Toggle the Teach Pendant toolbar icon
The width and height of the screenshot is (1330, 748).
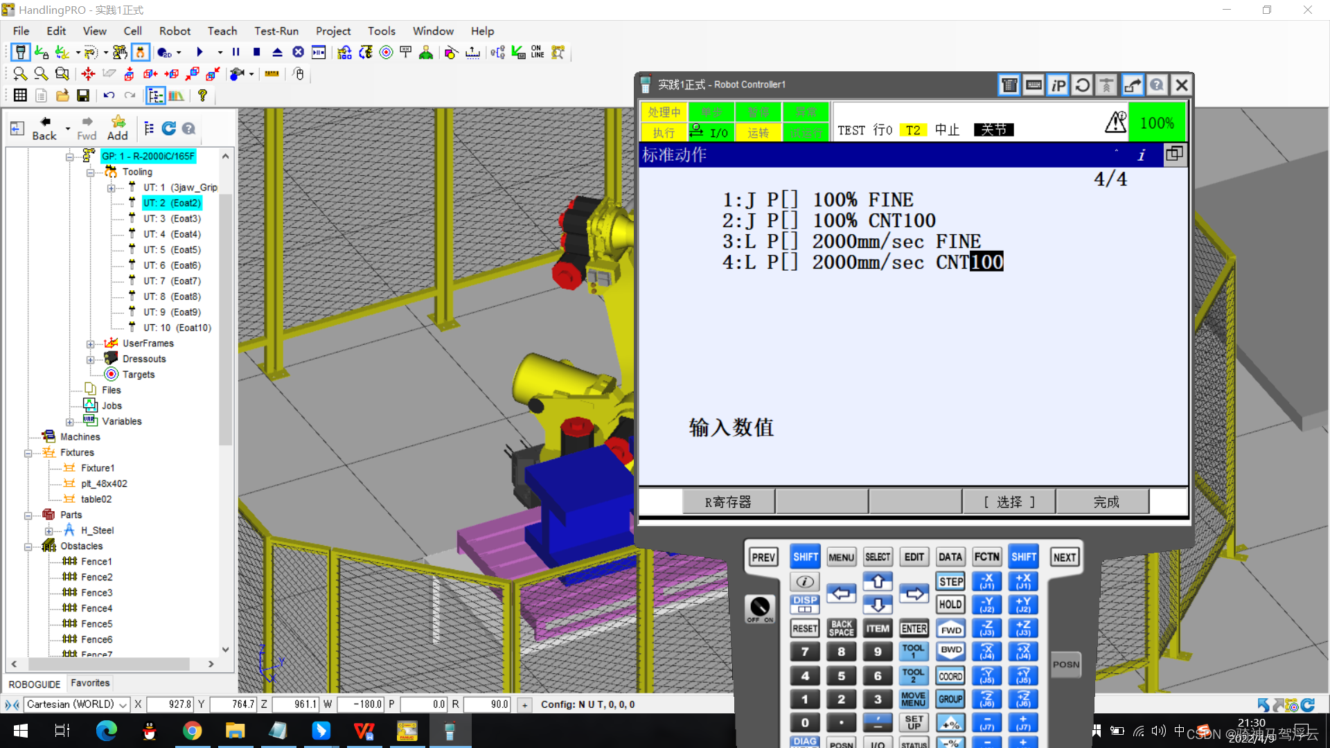(21, 53)
